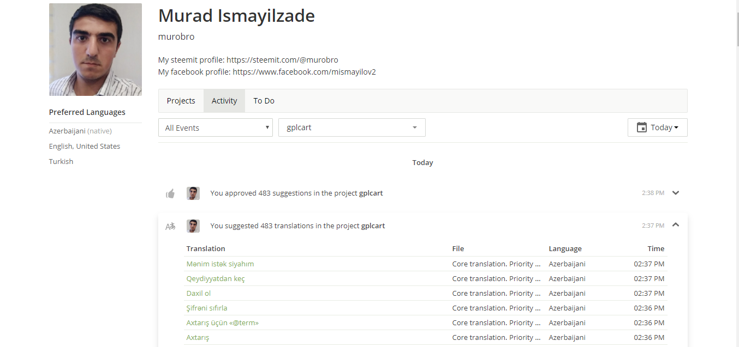Click the username murobro
The image size is (739, 347).
coord(176,37)
